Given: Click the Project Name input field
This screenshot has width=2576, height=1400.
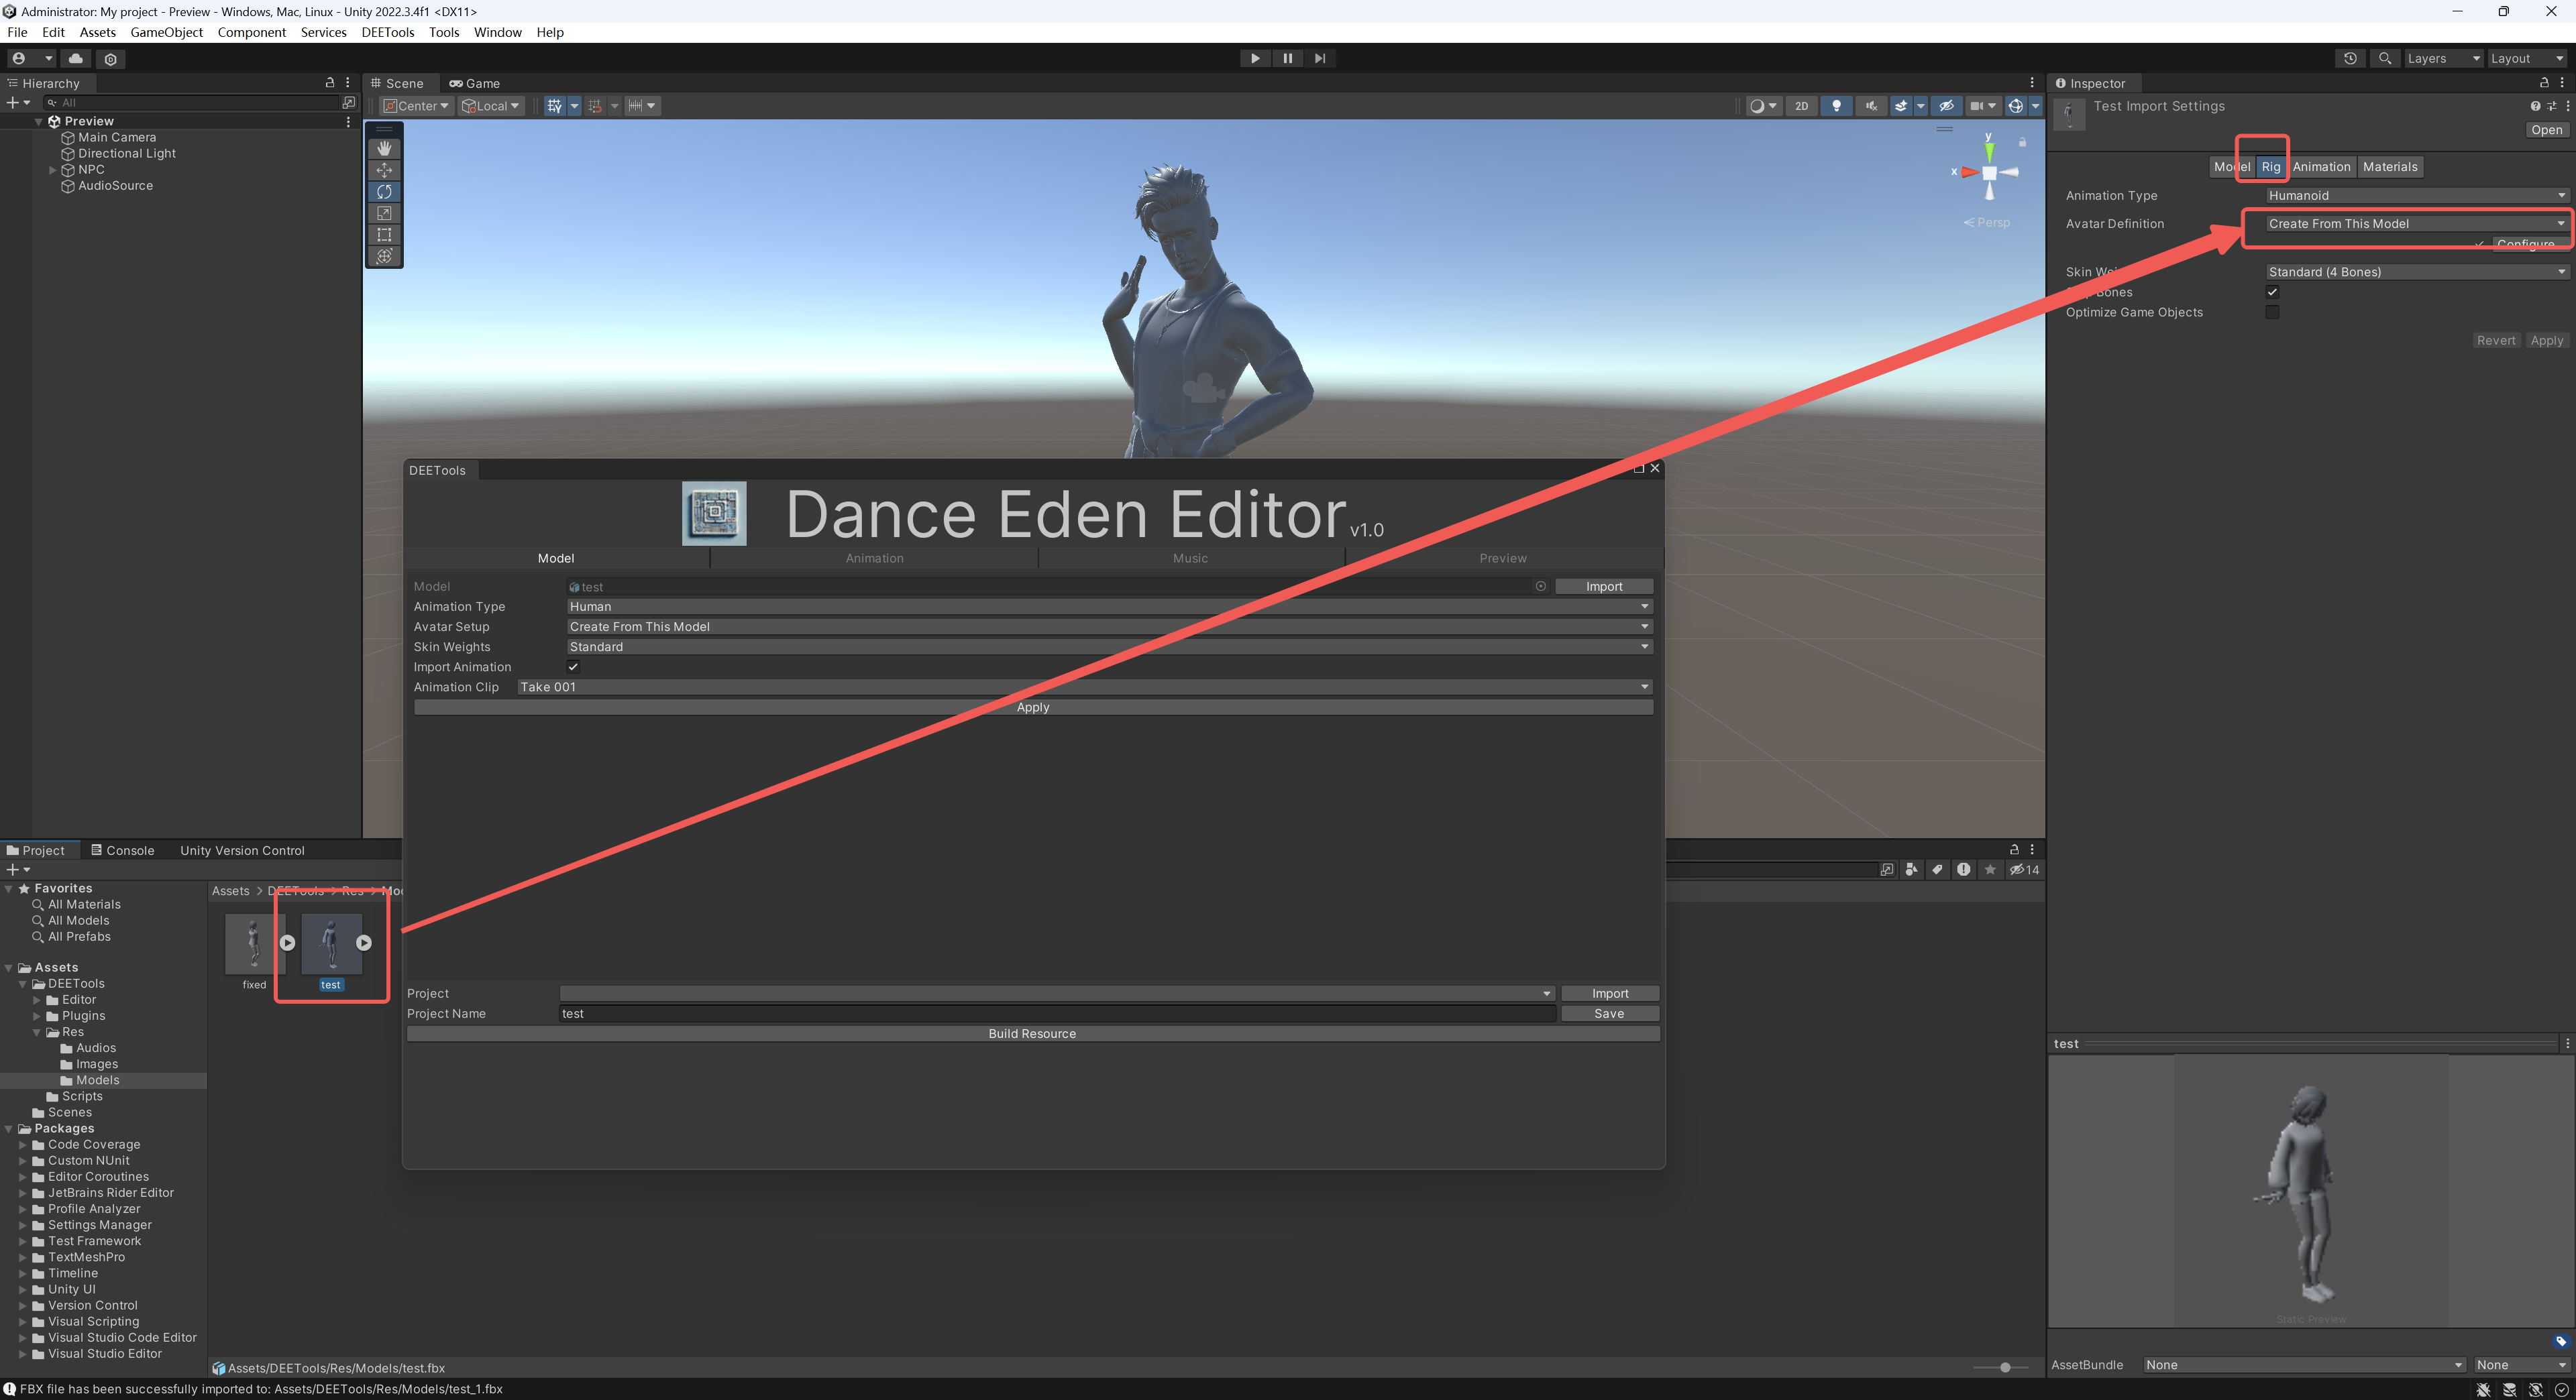Looking at the screenshot, I should tap(1057, 1013).
